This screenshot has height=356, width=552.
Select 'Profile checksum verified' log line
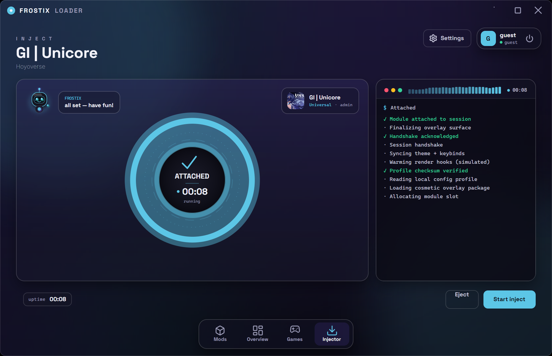point(426,171)
